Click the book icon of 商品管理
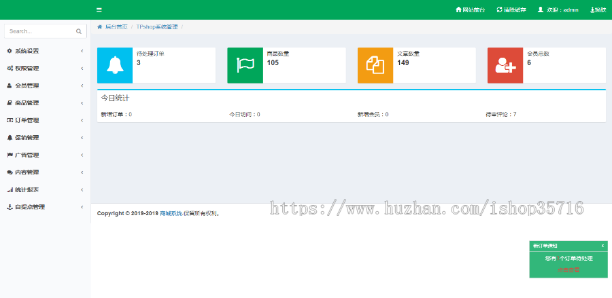Viewport: 612px width, 298px height. point(10,103)
